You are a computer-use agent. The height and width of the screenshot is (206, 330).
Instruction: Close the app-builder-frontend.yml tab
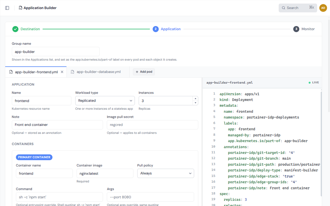tap(62, 72)
